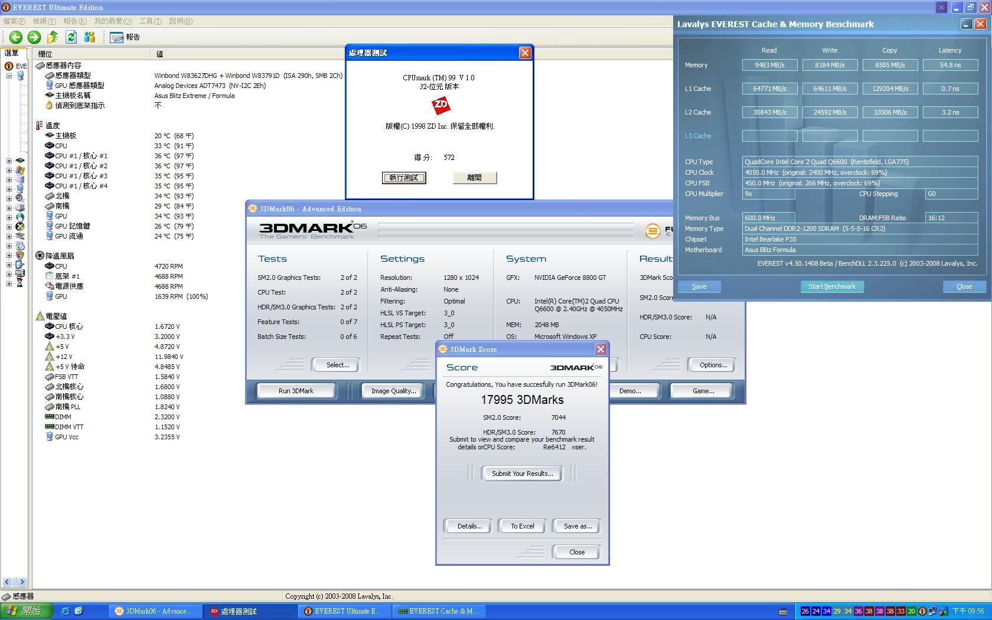This screenshot has width=992, height=620.
Task: Click To Excel in 3DMark Score dialog
Action: pyautogui.click(x=523, y=526)
